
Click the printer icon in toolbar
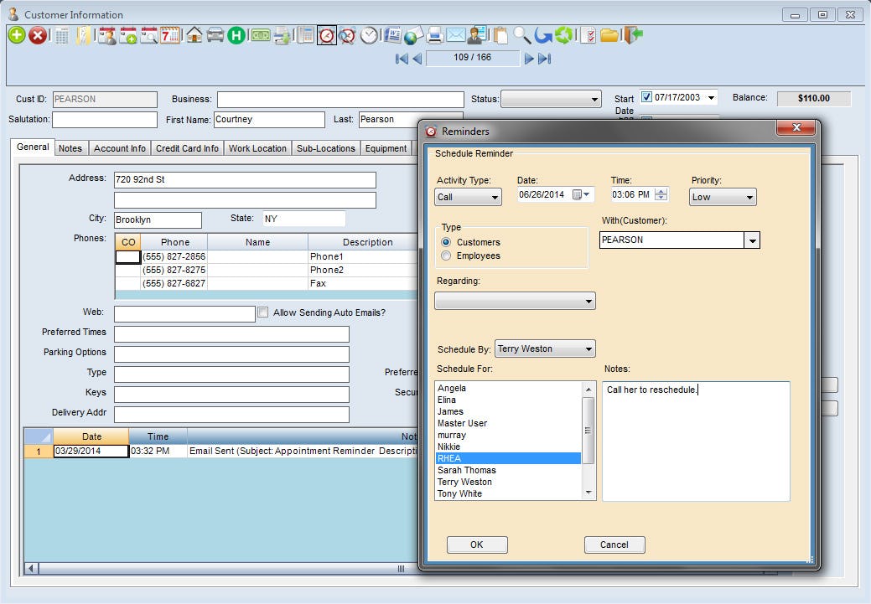click(x=434, y=35)
